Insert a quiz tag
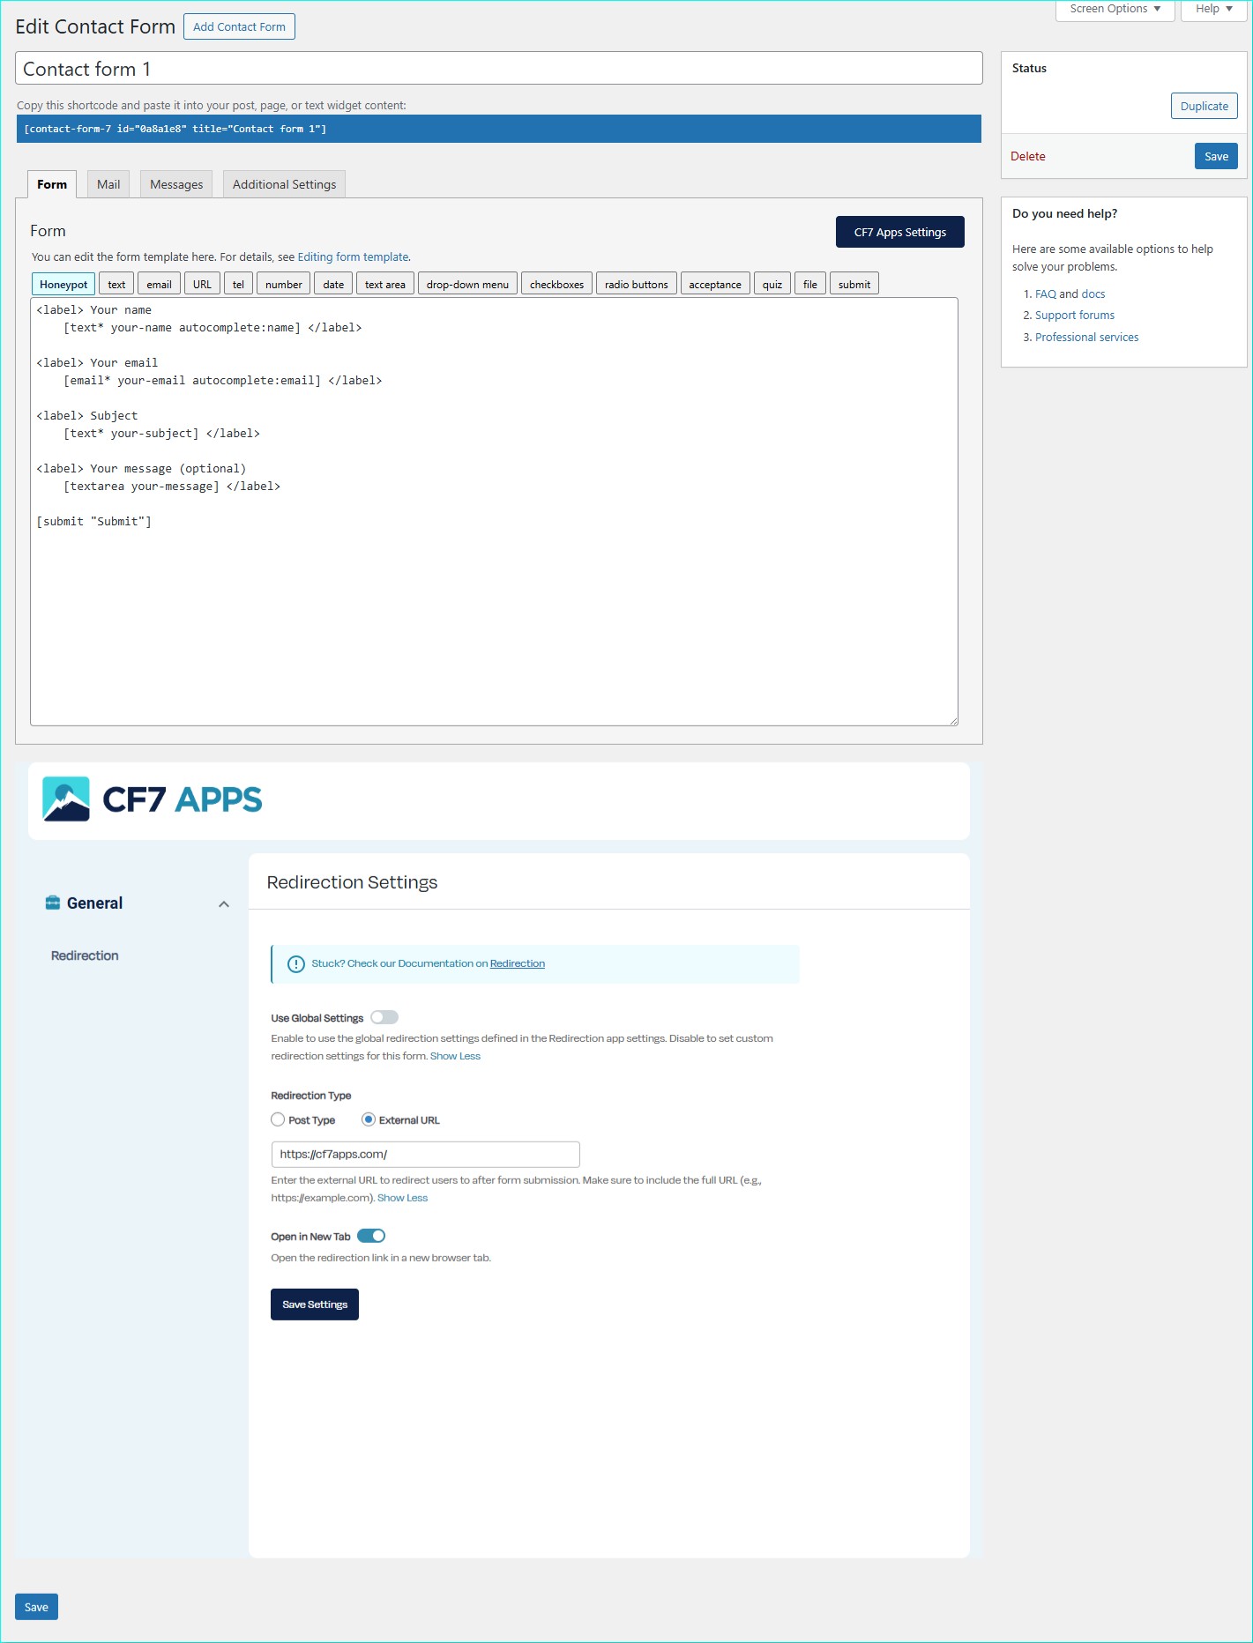Image resolution: width=1253 pixels, height=1643 pixels. [772, 284]
